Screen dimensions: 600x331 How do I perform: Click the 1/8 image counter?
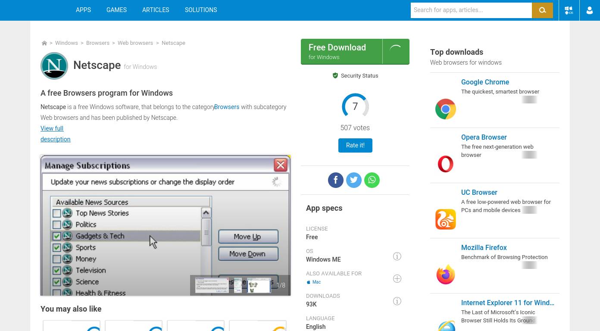pos(281,285)
